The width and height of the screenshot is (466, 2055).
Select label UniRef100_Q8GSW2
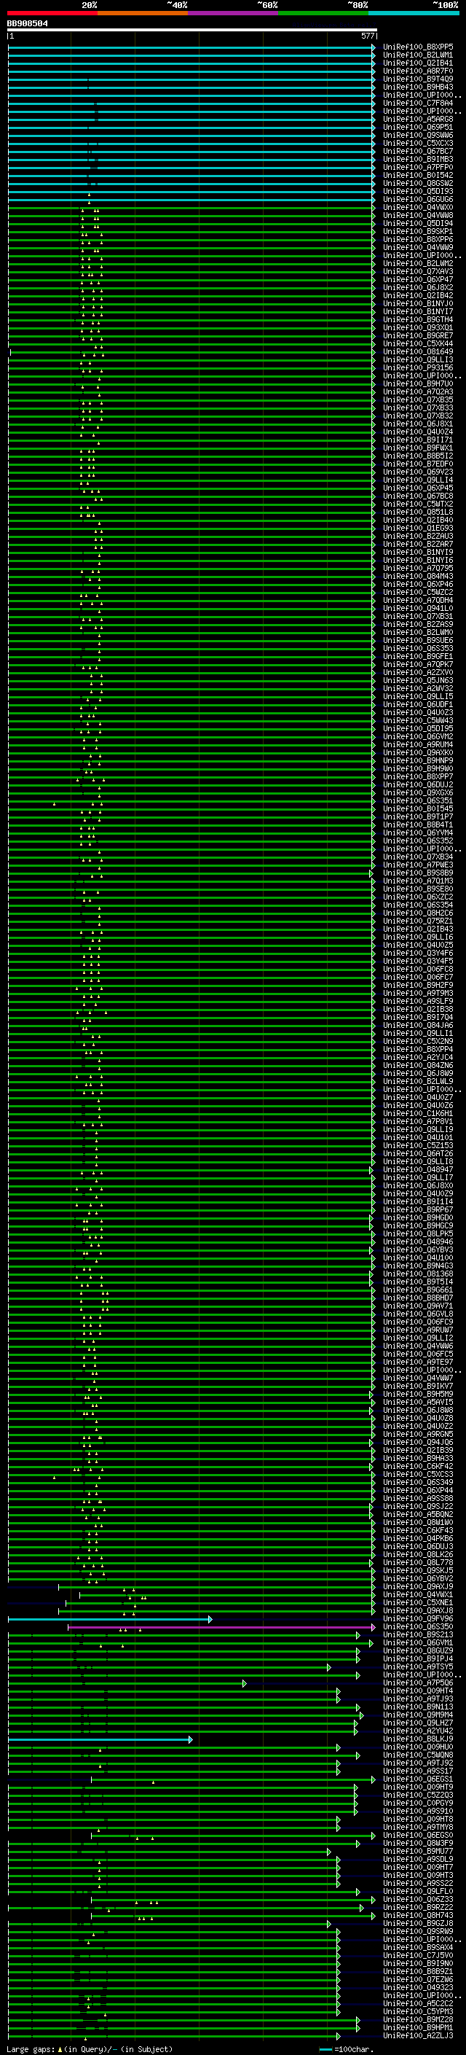click(x=418, y=184)
